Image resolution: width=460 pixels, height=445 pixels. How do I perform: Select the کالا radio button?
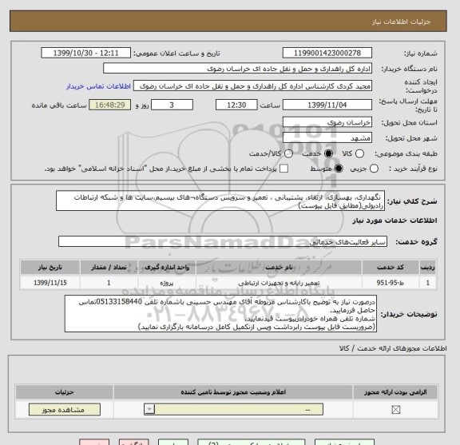coord(359,154)
